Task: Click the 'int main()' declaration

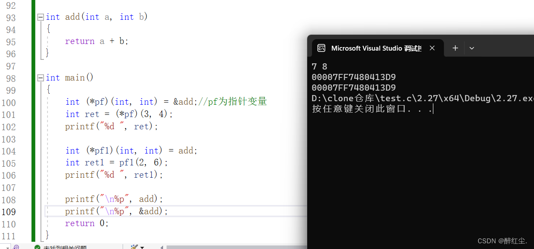Action: click(x=70, y=78)
